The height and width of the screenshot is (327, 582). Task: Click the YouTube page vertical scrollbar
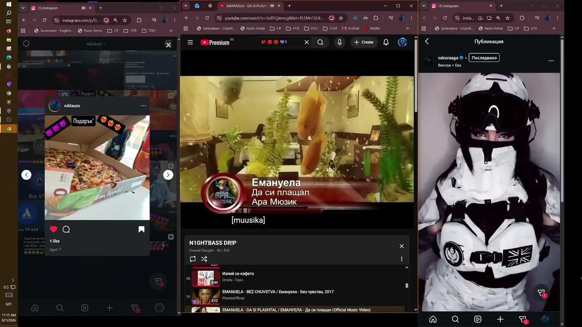[x=416, y=75]
